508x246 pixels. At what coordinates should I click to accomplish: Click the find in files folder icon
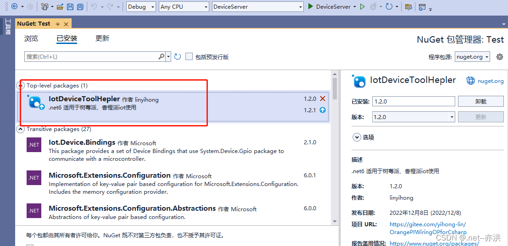pos(408,7)
